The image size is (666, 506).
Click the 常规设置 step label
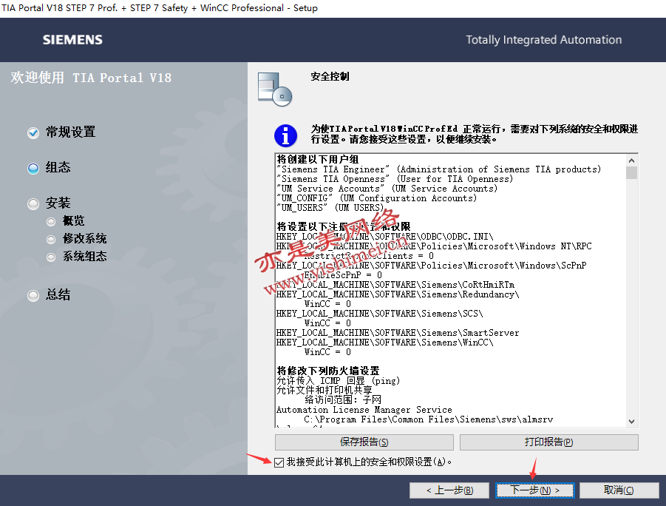(70, 132)
